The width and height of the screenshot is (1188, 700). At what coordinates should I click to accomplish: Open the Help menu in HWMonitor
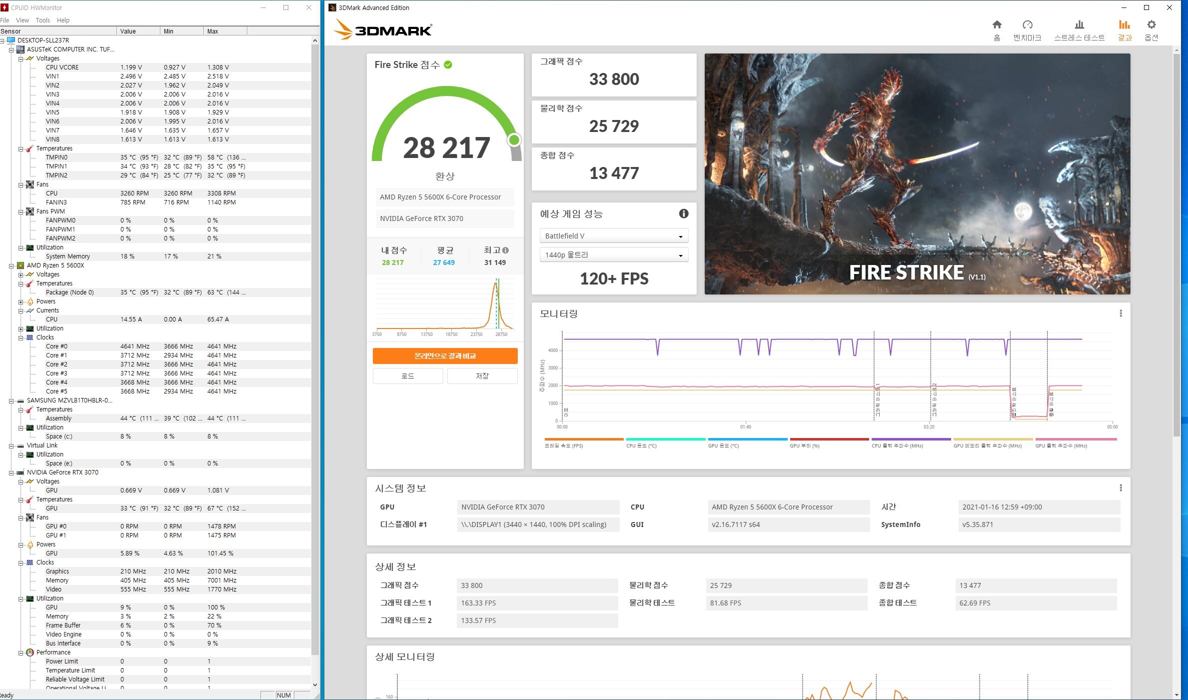coord(63,20)
